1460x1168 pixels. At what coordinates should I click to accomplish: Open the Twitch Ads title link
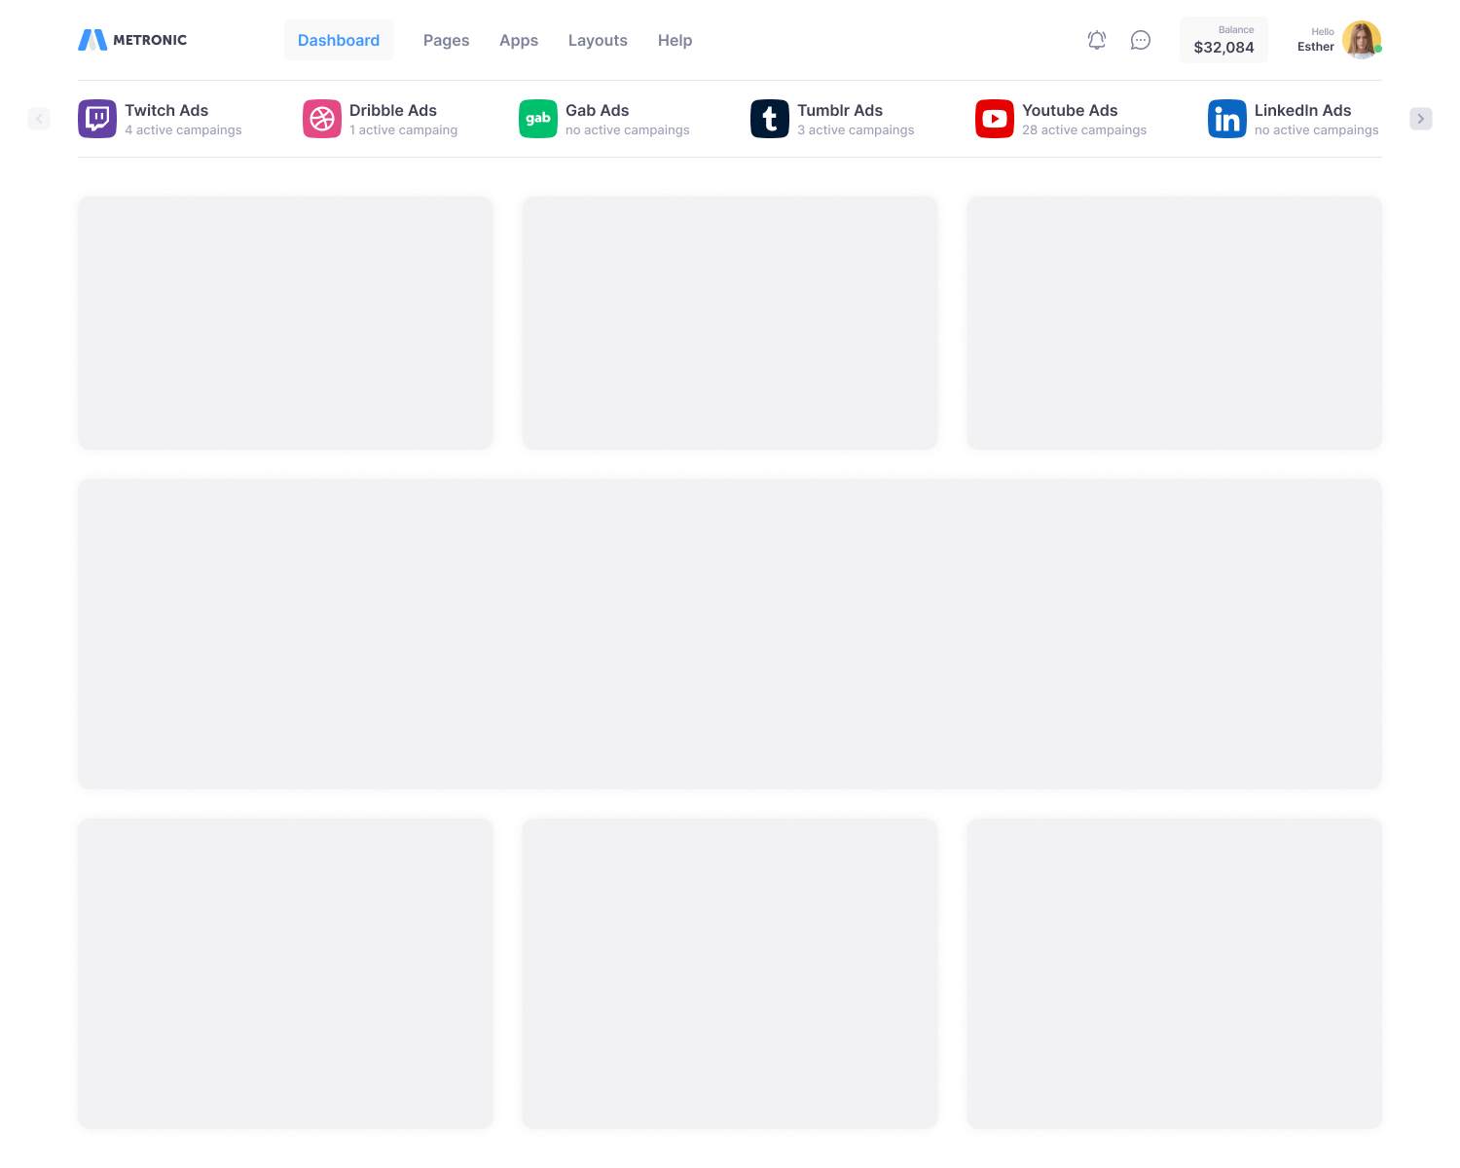(166, 110)
